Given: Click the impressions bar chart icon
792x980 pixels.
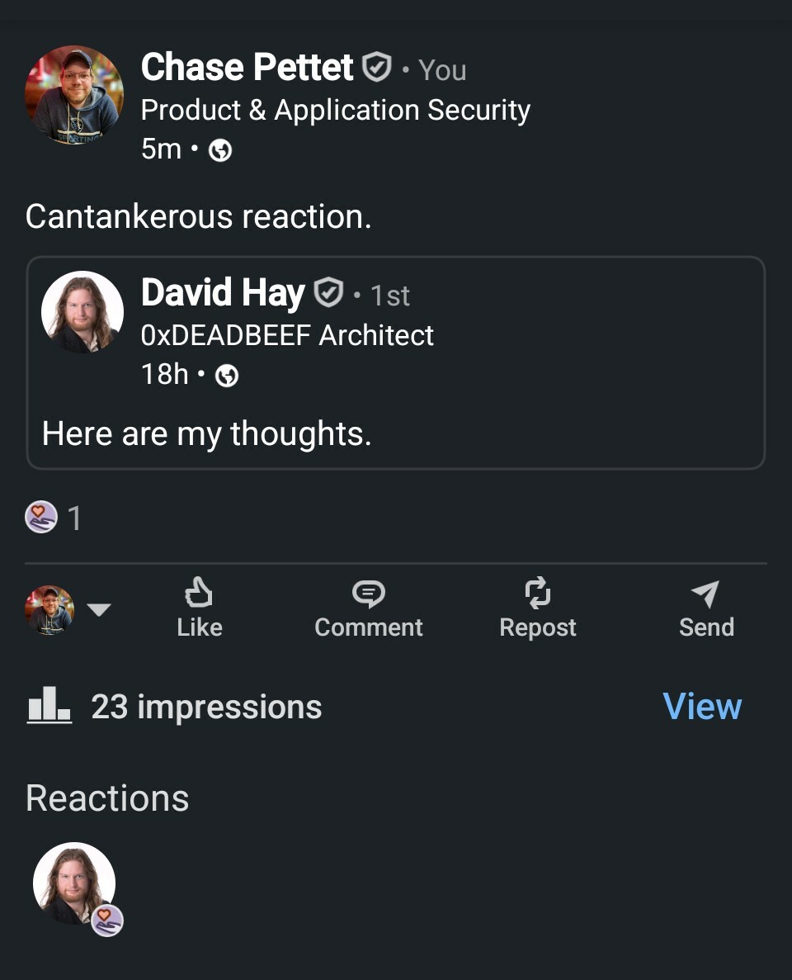Looking at the screenshot, I should (49, 706).
